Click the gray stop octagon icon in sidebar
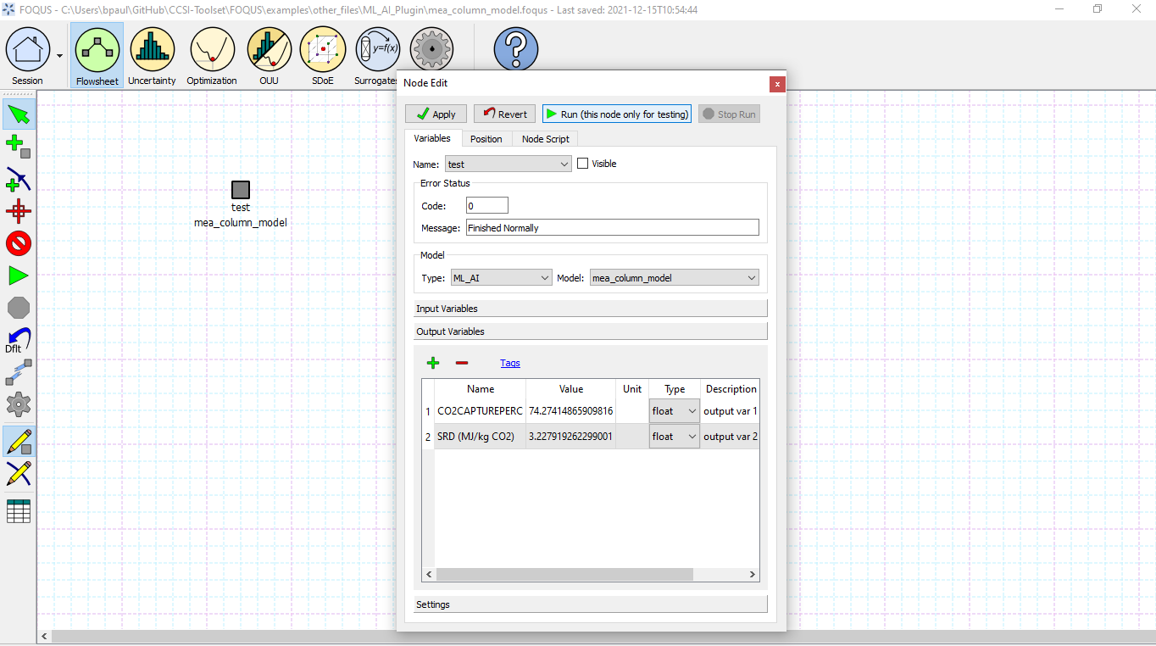This screenshot has height=646, width=1156. click(19, 308)
